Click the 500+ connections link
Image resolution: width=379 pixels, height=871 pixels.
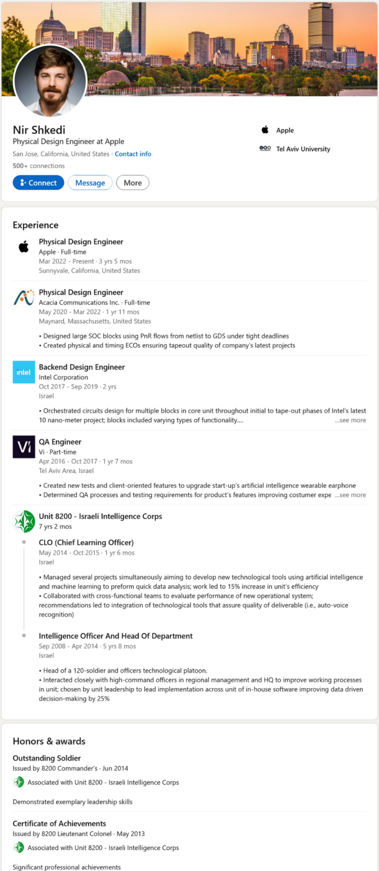click(38, 166)
